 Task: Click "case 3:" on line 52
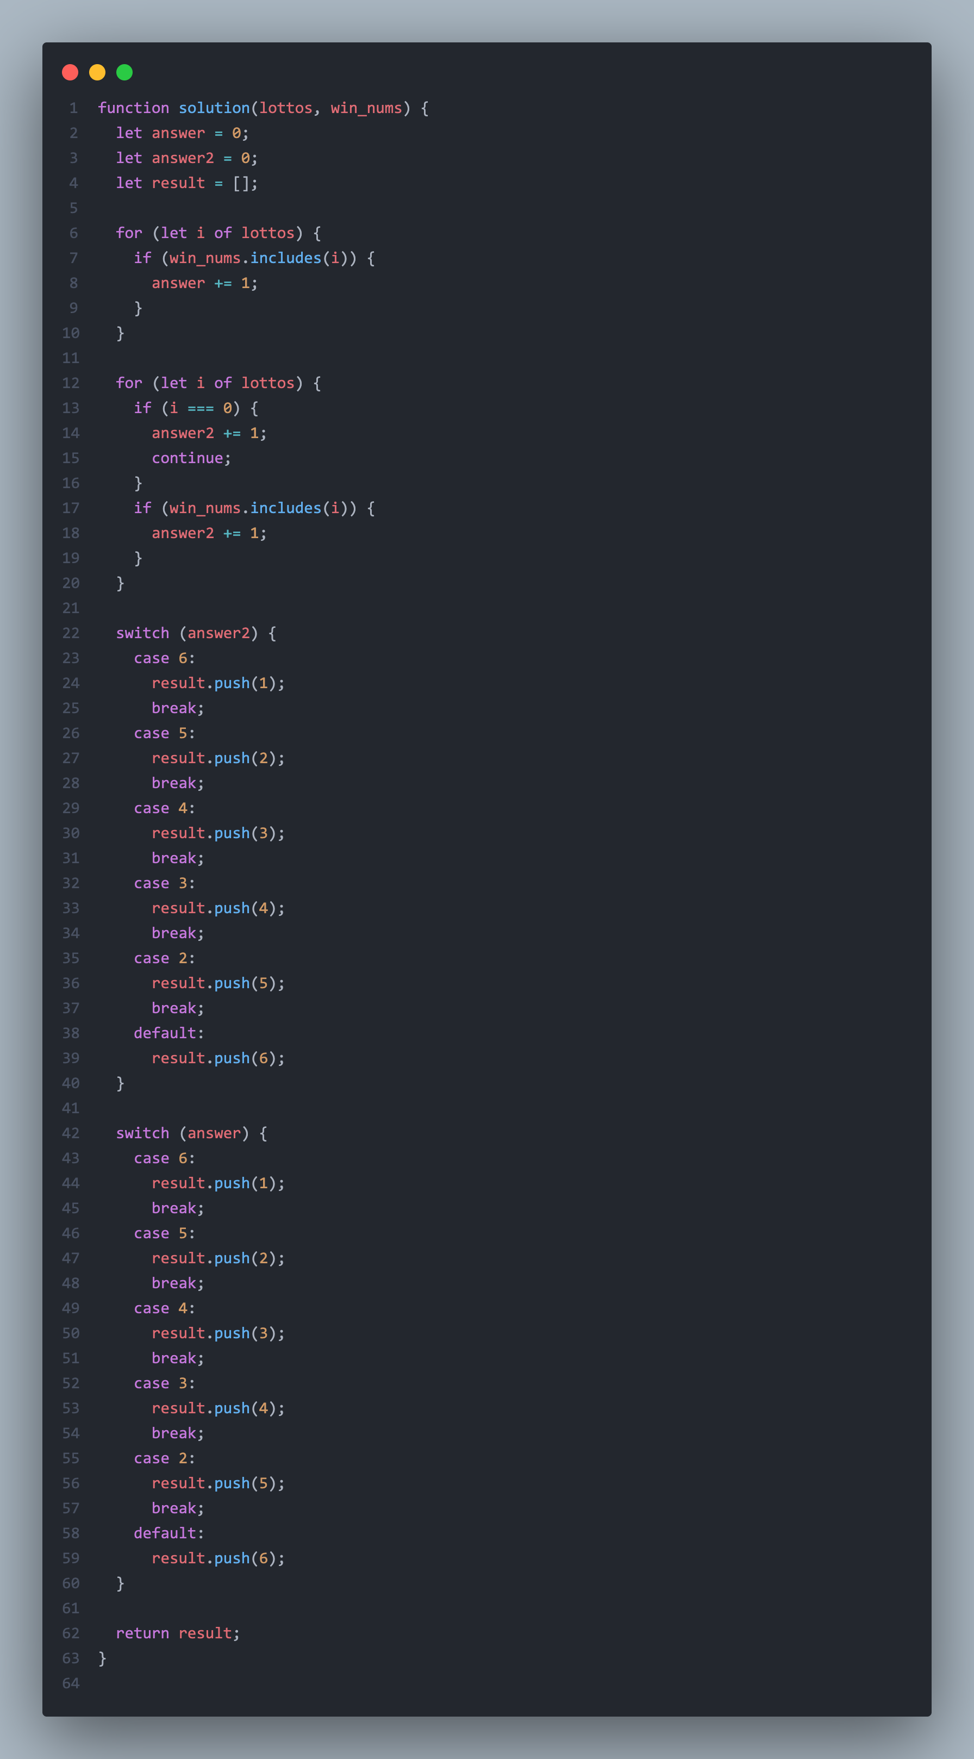click(165, 1383)
